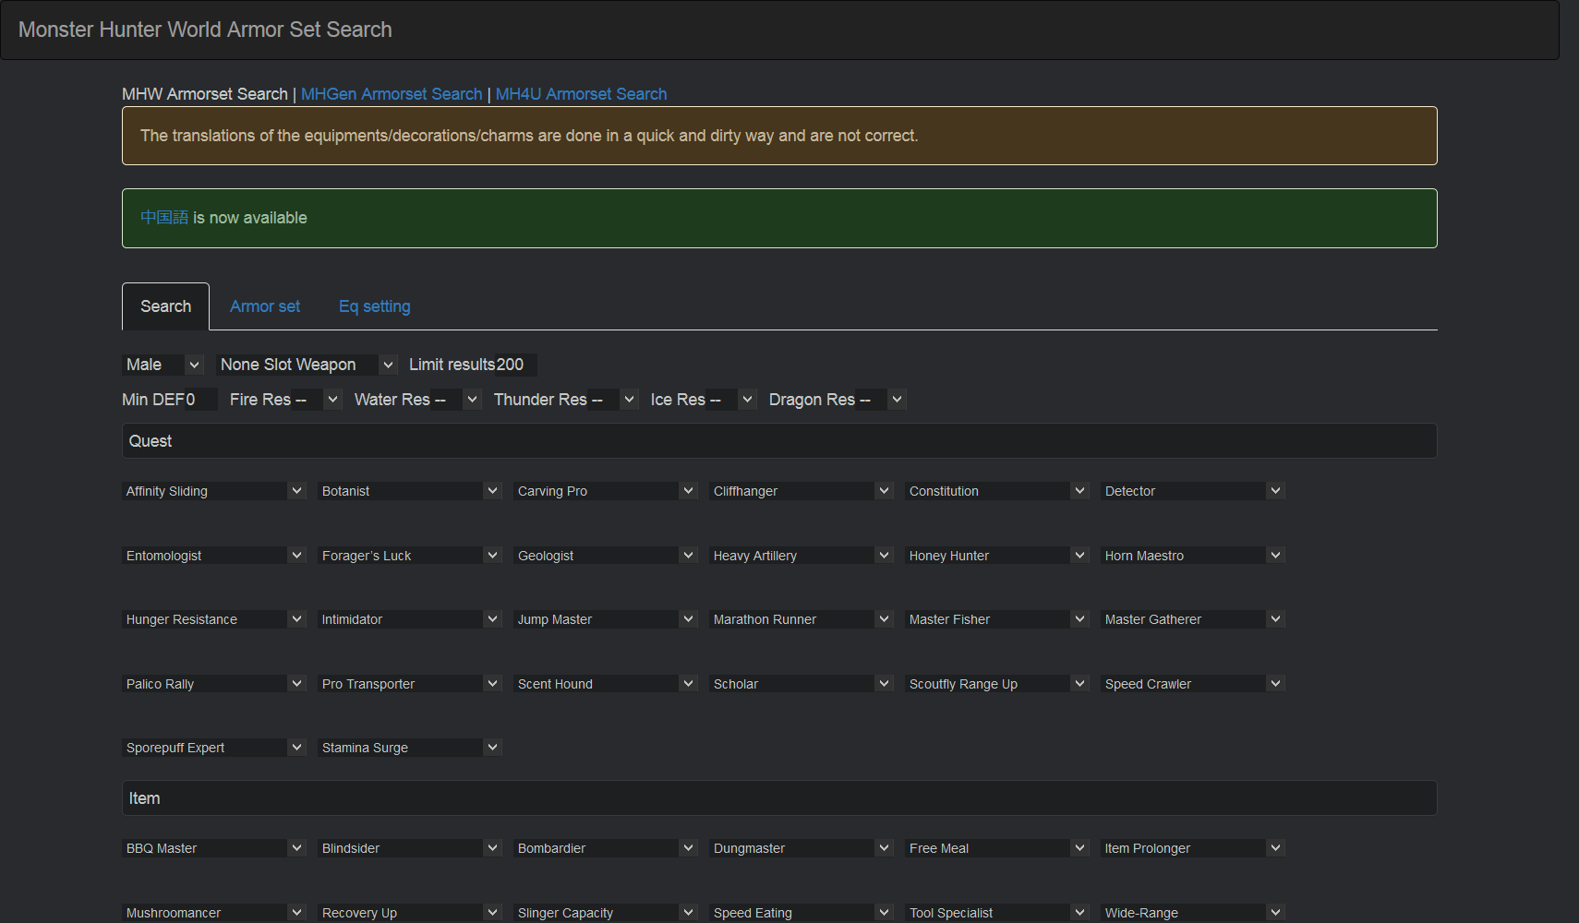
Task: Select the Jump Master dropdown
Action: 606,619
